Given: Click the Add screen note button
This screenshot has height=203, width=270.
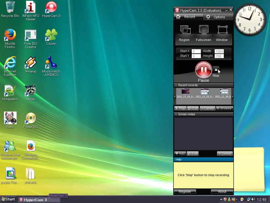Looking at the screenshot, I should point(180,154).
